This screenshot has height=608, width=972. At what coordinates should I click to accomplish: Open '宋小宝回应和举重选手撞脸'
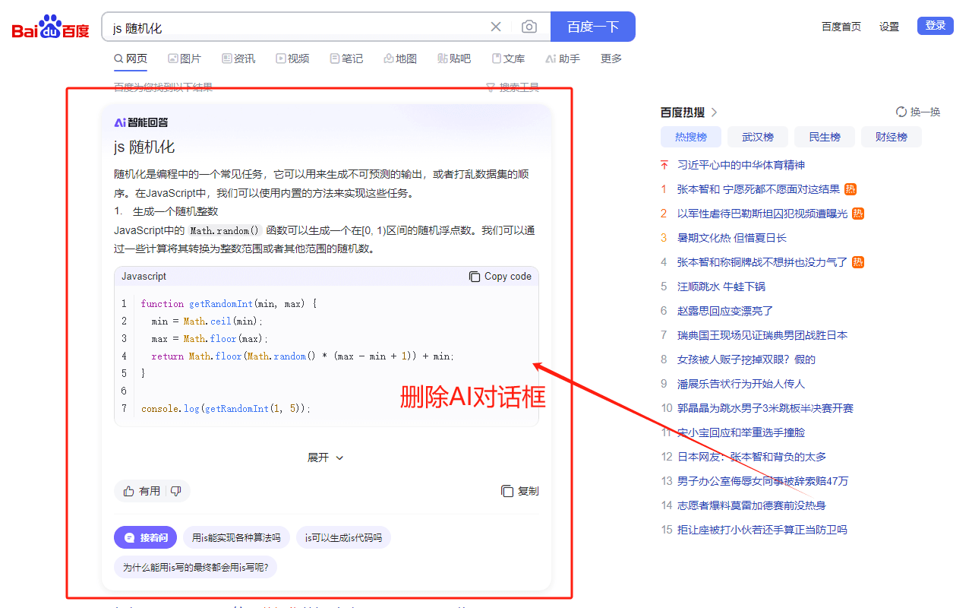coord(741,432)
